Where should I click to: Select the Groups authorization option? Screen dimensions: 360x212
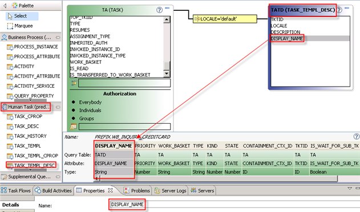pos(87,119)
